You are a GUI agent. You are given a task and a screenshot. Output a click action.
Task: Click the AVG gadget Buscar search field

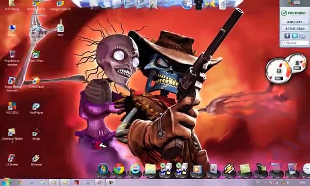pos(295,43)
